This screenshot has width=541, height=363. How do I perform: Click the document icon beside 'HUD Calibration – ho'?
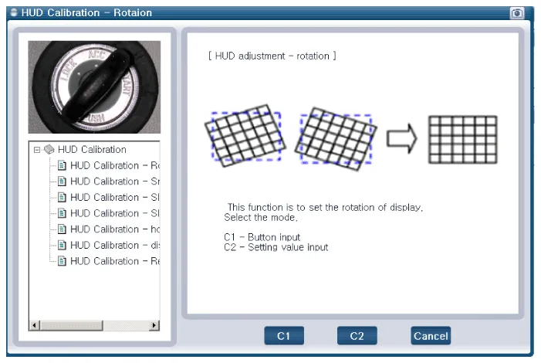tap(62, 229)
